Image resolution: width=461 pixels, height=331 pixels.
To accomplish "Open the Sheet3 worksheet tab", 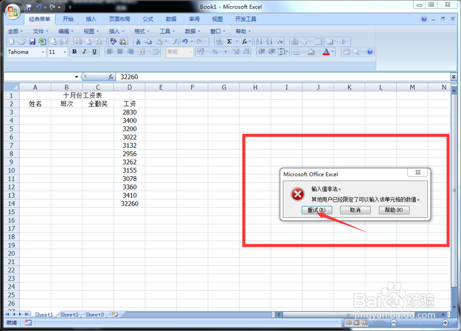I will coord(95,314).
